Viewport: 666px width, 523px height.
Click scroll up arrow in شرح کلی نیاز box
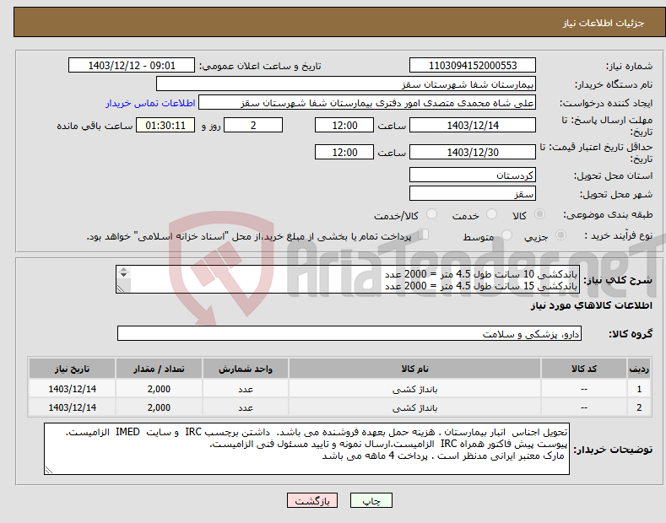coord(123,269)
